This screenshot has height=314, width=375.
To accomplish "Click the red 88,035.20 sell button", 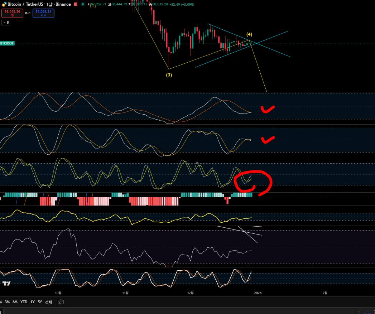I will click(x=13, y=13).
